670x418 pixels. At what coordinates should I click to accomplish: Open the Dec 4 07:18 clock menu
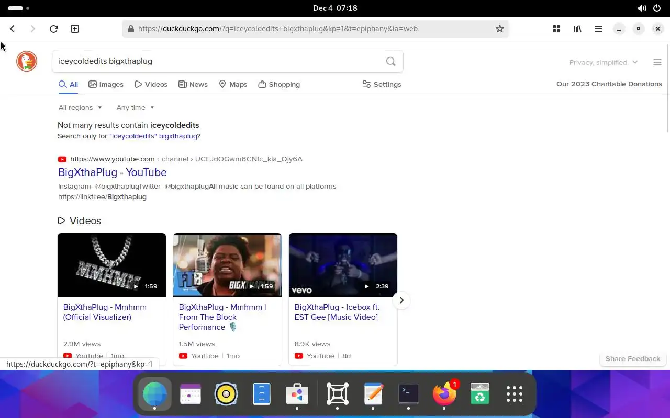pyautogui.click(x=335, y=8)
